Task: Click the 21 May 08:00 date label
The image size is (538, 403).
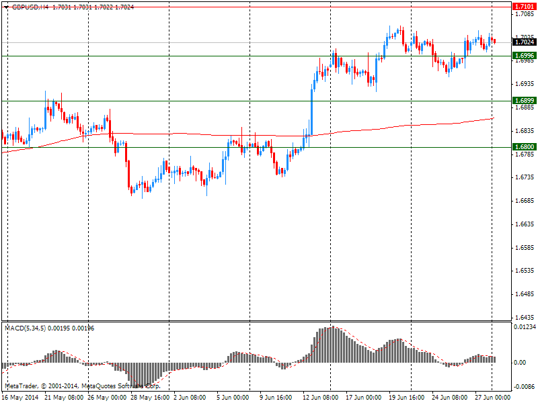Action: tap(64, 398)
